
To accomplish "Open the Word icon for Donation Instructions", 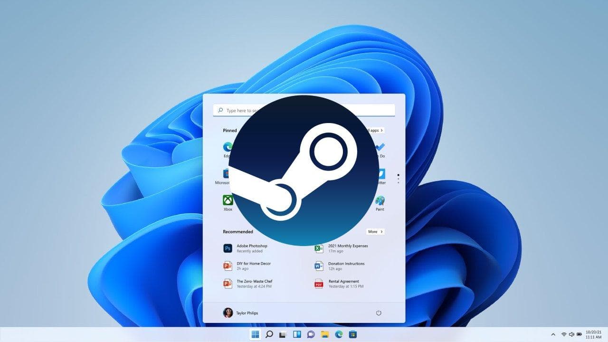I will (x=319, y=266).
